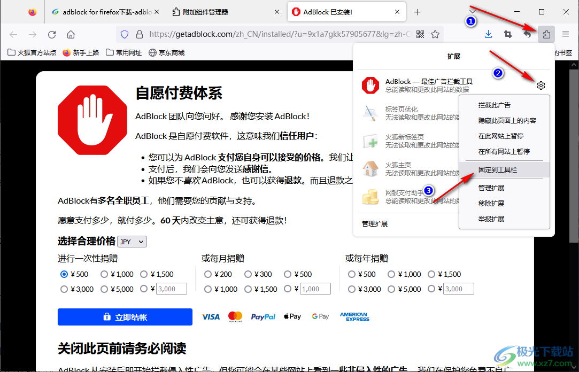The image size is (579, 372).
Task: Click yearly custom amount field
Action: (459, 289)
